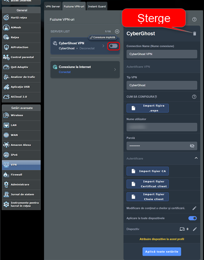Expand Conexiune la Internet chevron

point(115,70)
